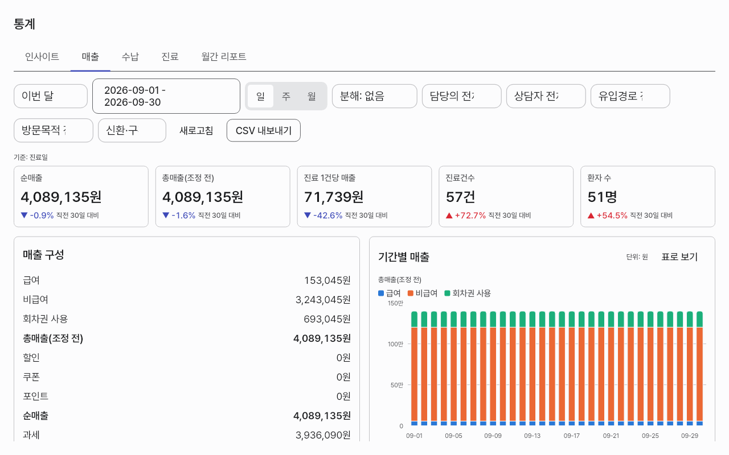
Task: Open the 방문목적 filter dropdown
Action: pyautogui.click(x=54, y=130)
